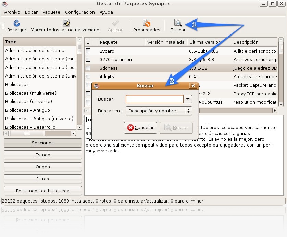Image resolution: width=287 pixels, height=237 pixels.
Task: Select Bibliotecas (universe) section
Action: (x=39, y=102)
